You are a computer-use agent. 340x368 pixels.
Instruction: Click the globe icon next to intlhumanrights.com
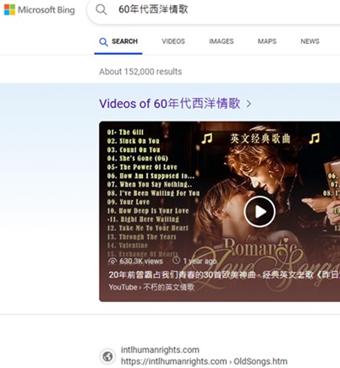click(107, 356)
